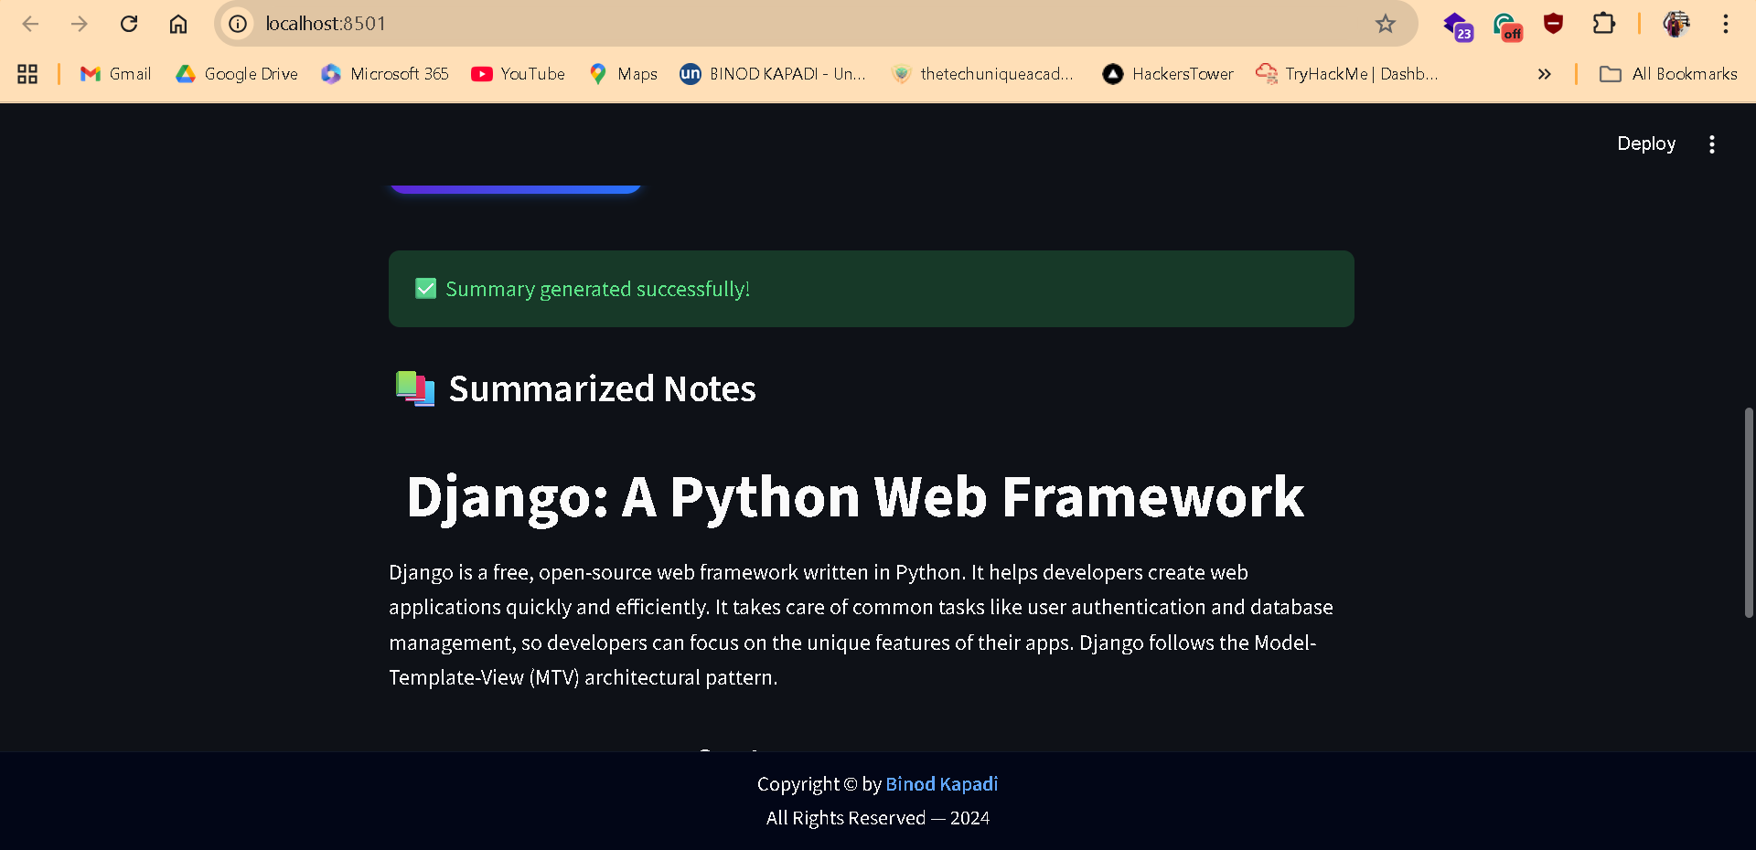Open YouTube from the bookmarks bar

click(x=518, y=74)
